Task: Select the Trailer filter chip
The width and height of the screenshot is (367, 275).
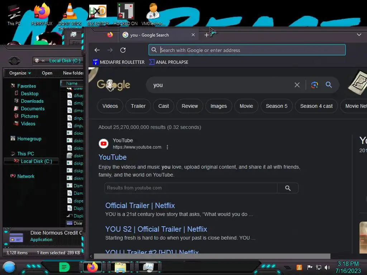Action: (138, 106)
